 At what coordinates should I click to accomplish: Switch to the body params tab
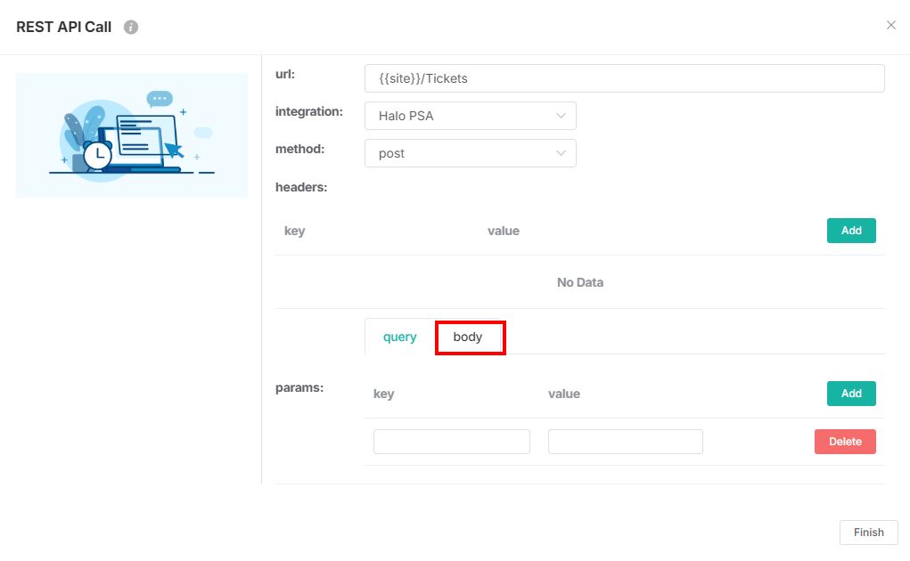[468, 337]
